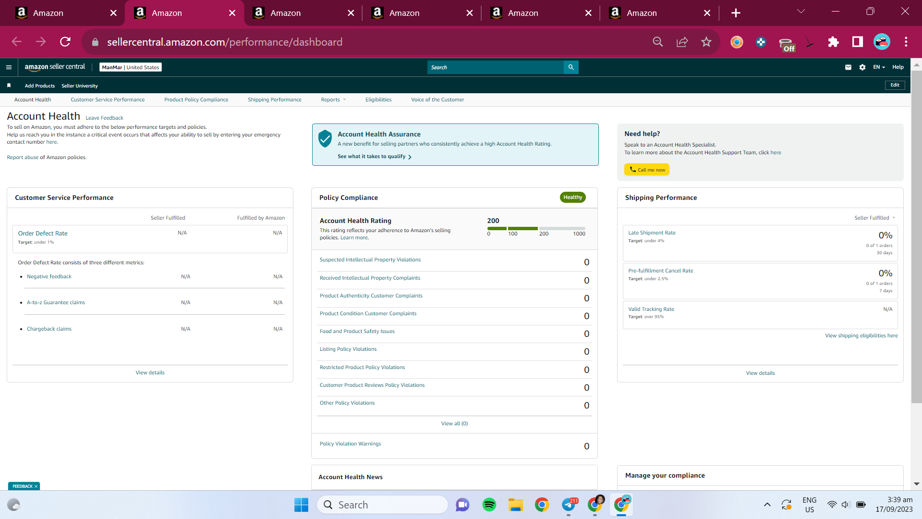Click the Order Defect Rate link
The width and height of the screenshot is (922, 519).
[43, 234]
